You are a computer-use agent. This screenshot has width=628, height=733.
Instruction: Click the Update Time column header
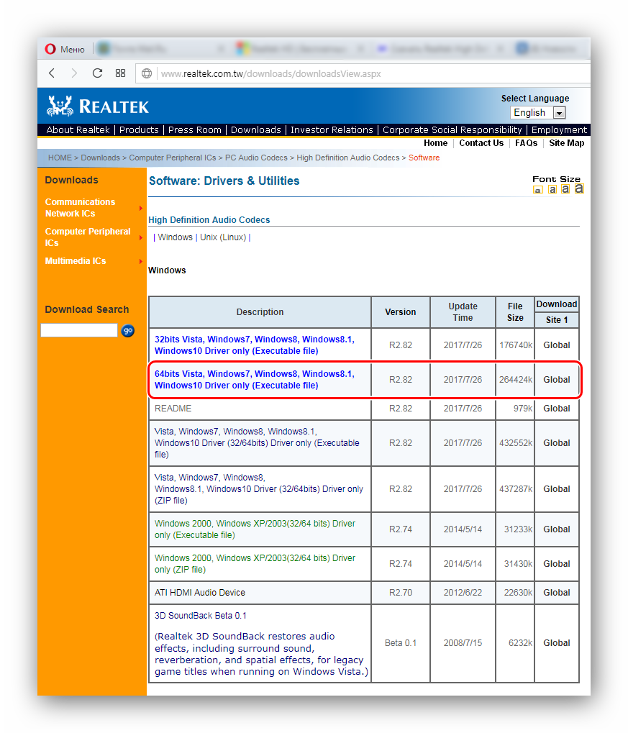[463, 311]
